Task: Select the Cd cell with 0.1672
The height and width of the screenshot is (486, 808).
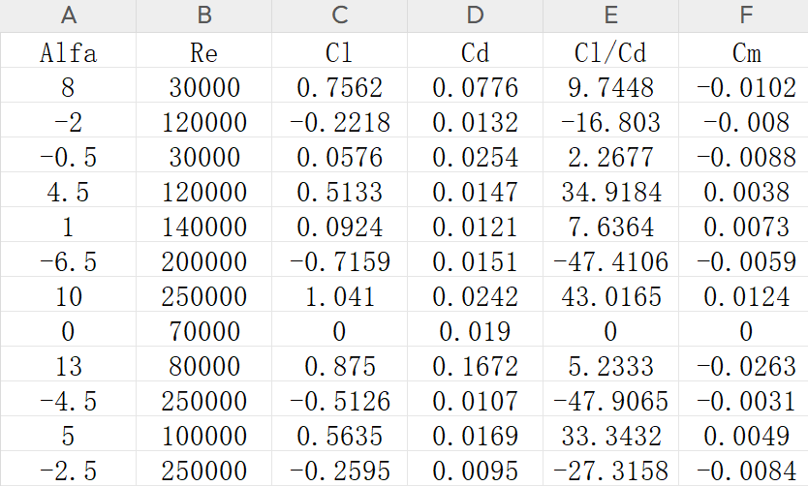Action: pos(475,367)
